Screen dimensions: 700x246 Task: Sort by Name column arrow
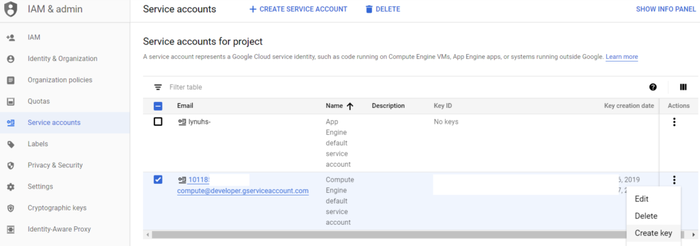(x=350, y=106)
